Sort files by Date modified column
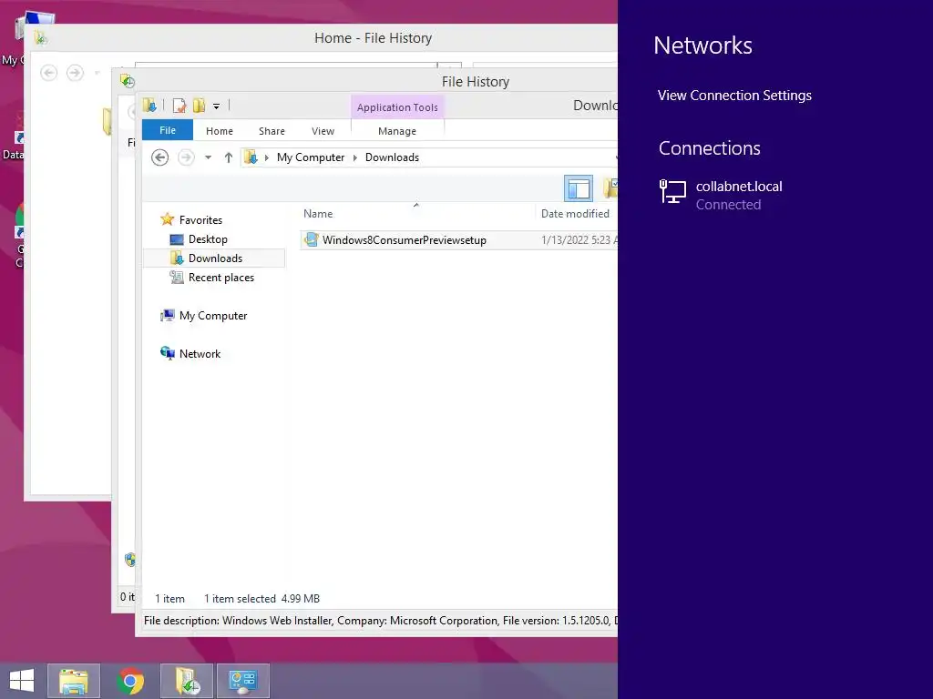The height and width of the screenshot is (699, 933). 576,213
